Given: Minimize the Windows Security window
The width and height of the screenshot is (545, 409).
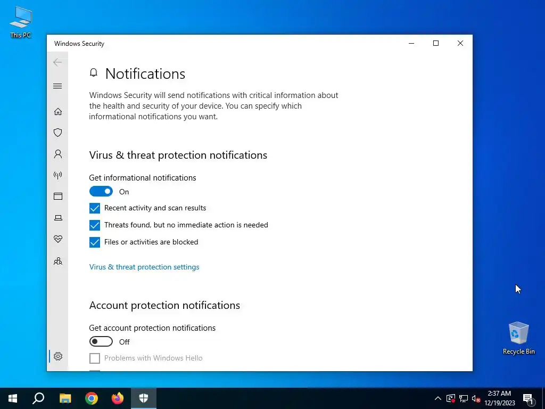Looking at the screenshot, I should point(411,43).
